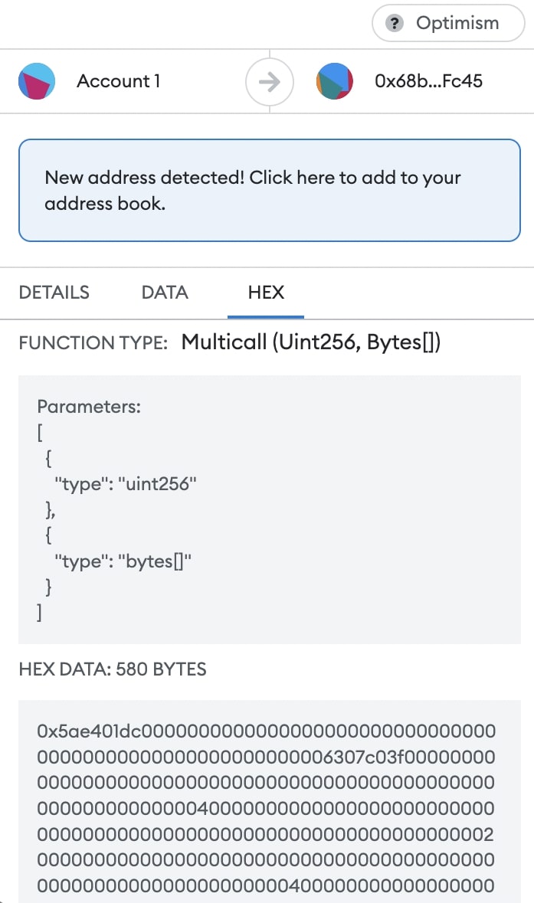This screenshot has width=534, height=903.
Task: Click the Parameters heading in the code box
Action: click(x=89, y=407)
